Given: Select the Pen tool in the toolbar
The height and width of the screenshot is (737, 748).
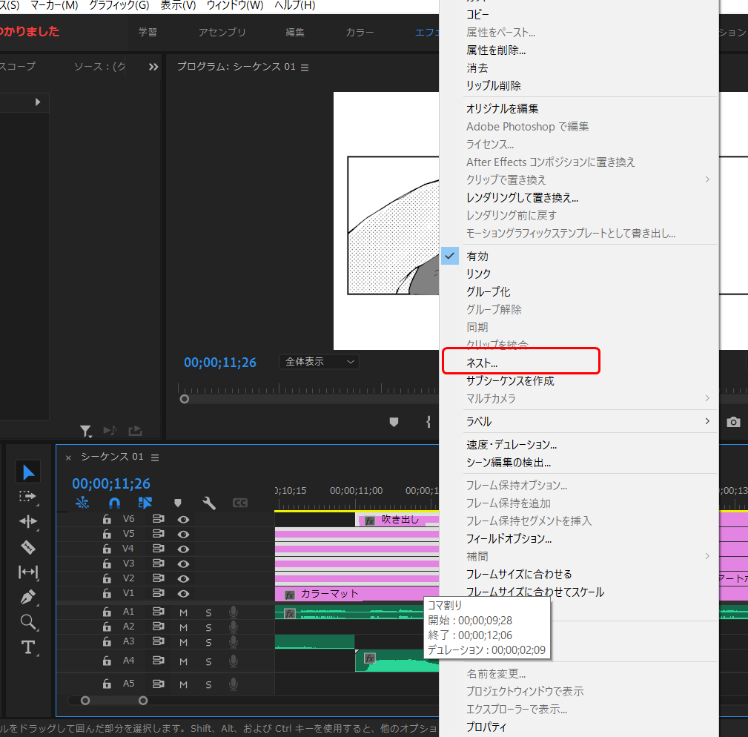Looking at the screenshot, I should pos(27,598).
